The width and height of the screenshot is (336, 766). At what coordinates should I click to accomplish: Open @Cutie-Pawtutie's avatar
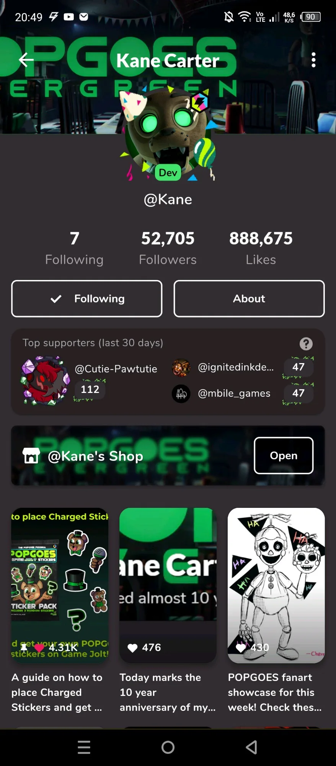(x=45, y=380)
